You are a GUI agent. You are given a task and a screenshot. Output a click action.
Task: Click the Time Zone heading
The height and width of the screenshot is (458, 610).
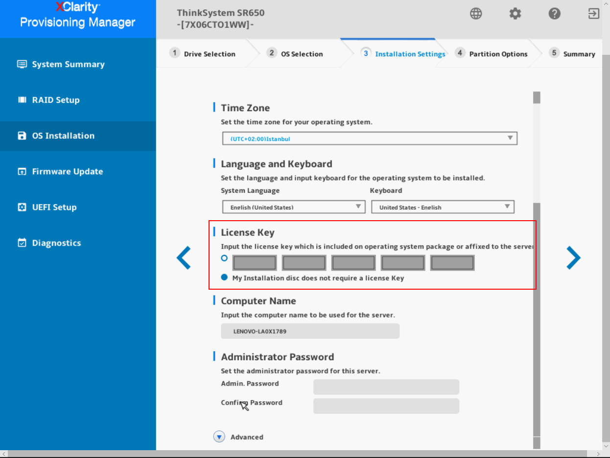tap(245, 108)
